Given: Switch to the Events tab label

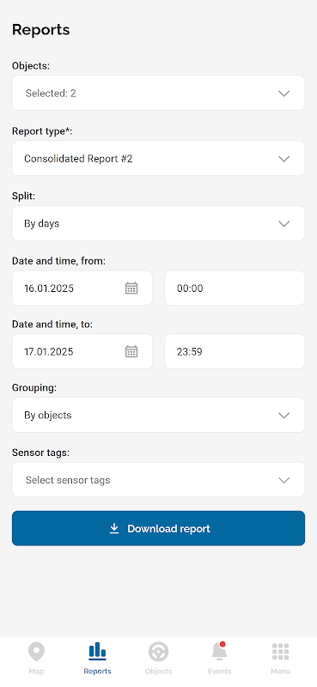Looking at the screenshot, I should pyautogui.click(x=219, y=672).
